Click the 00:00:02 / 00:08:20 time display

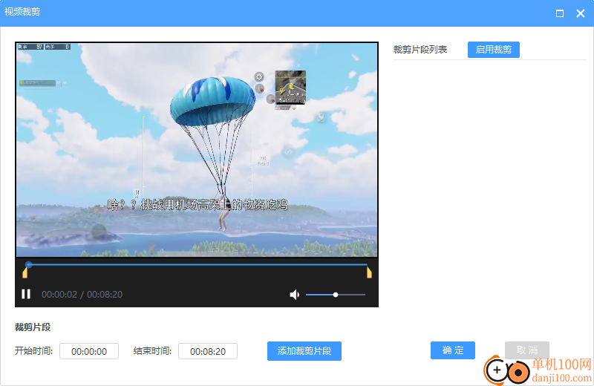click(x=82, y=295)
